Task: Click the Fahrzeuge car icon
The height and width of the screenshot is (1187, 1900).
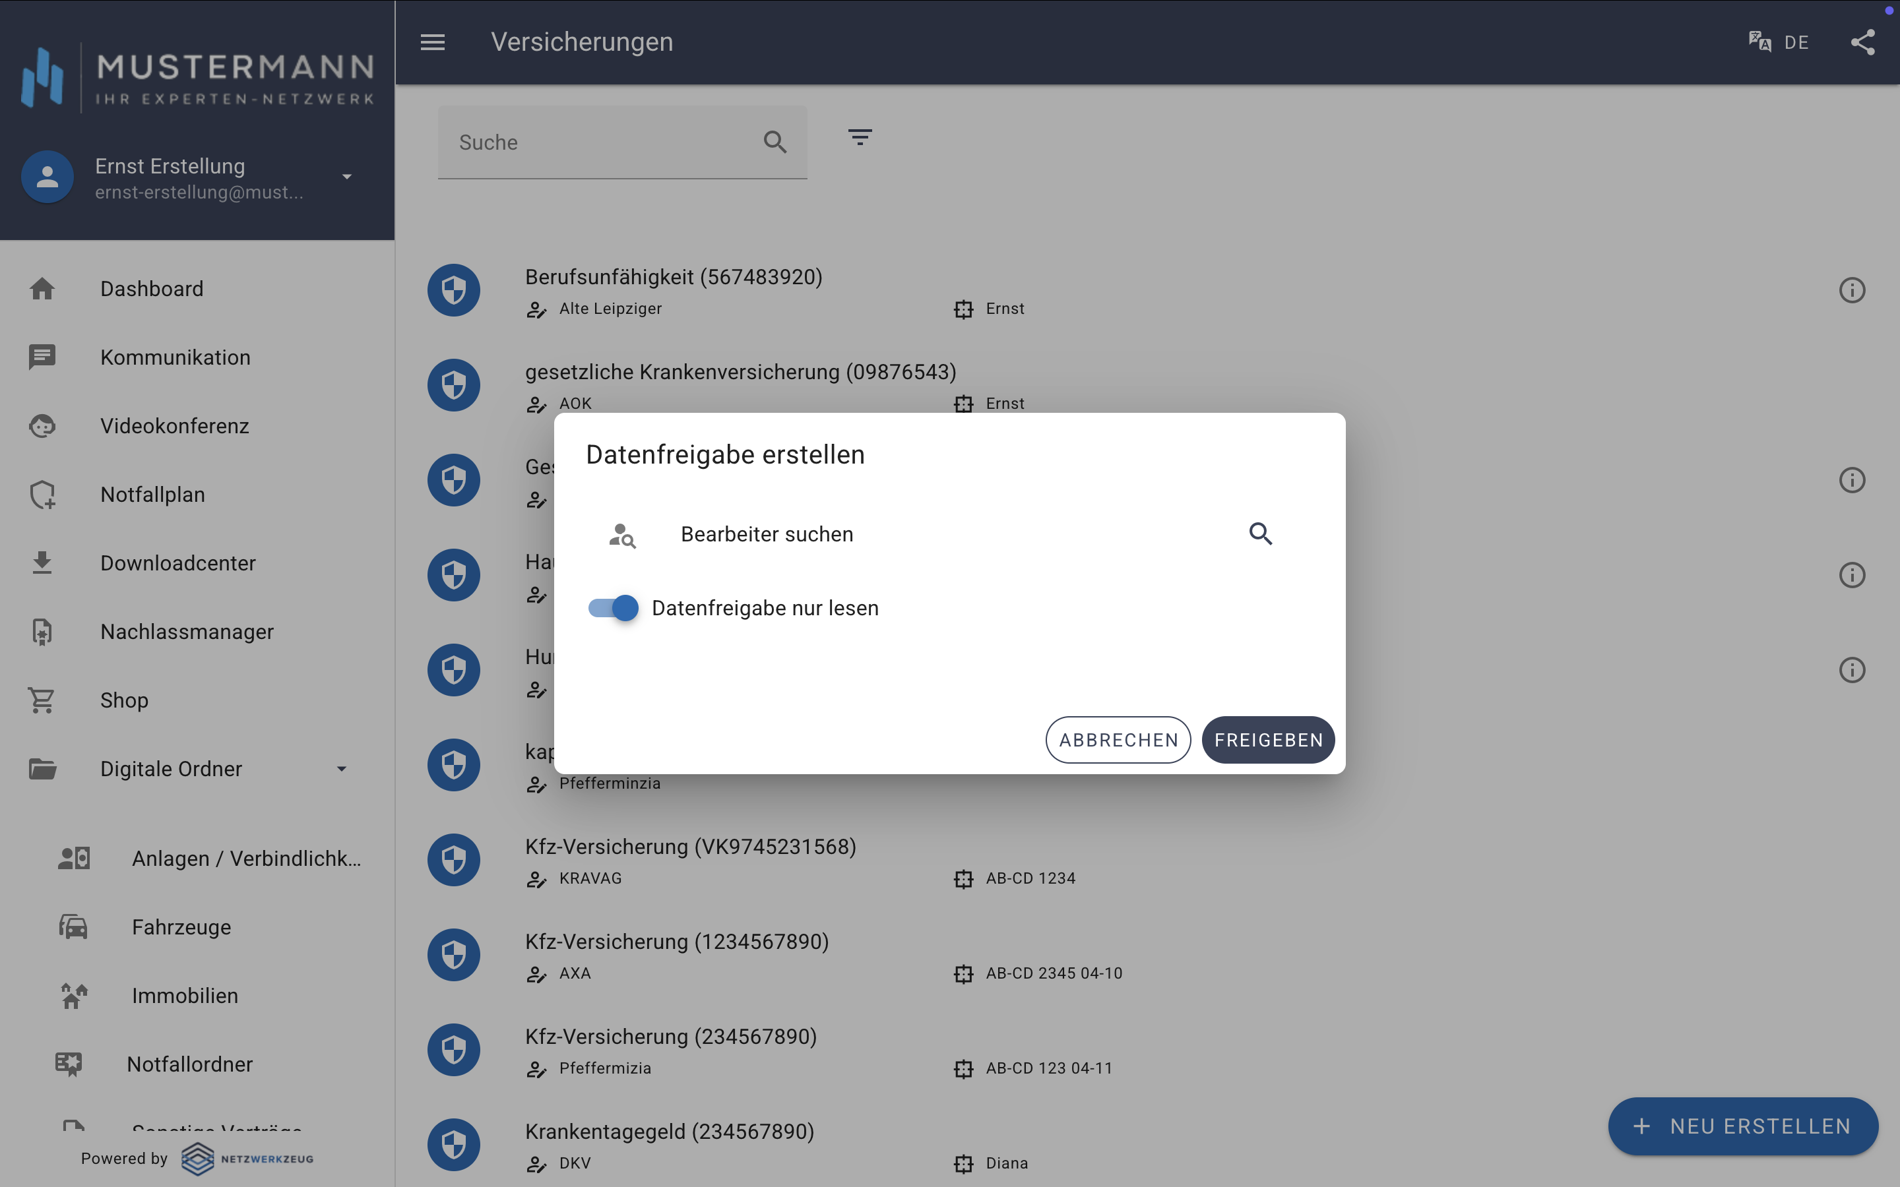Action: [74, 927]
